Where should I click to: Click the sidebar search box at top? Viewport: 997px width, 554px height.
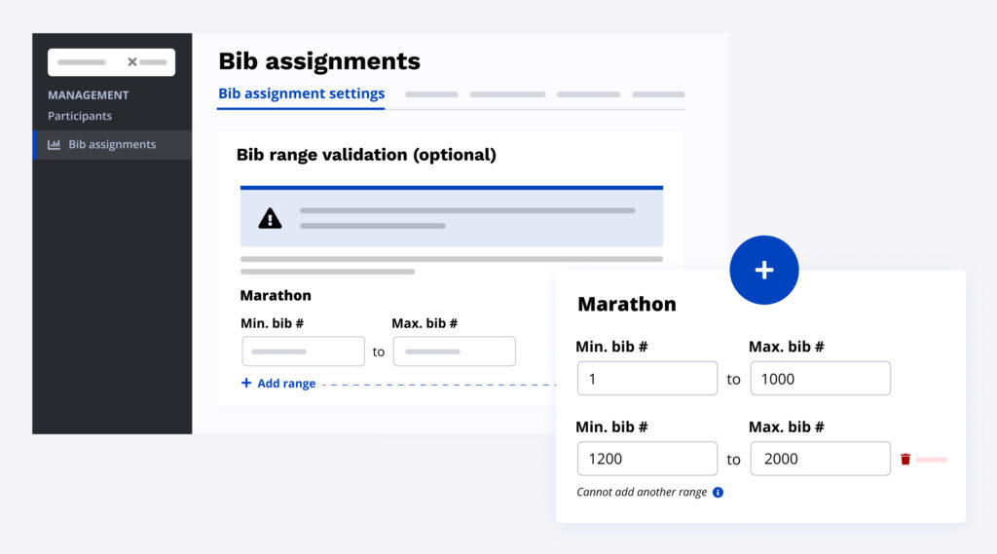pyautogui.click(x=88, y=61)
